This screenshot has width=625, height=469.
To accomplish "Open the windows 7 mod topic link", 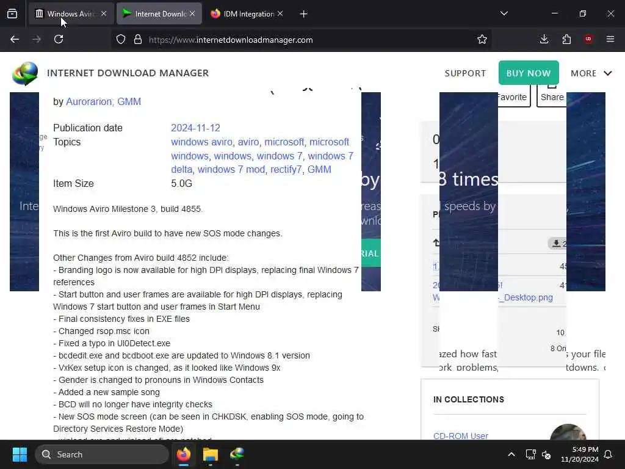I will coord(231,170).
